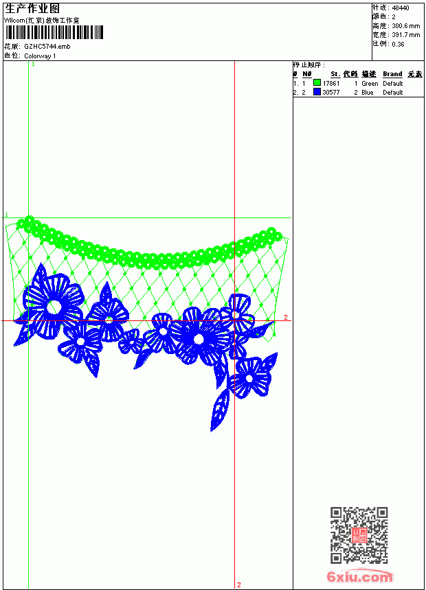Select the Green thread row
426x590 pixels.
[358, 83]
